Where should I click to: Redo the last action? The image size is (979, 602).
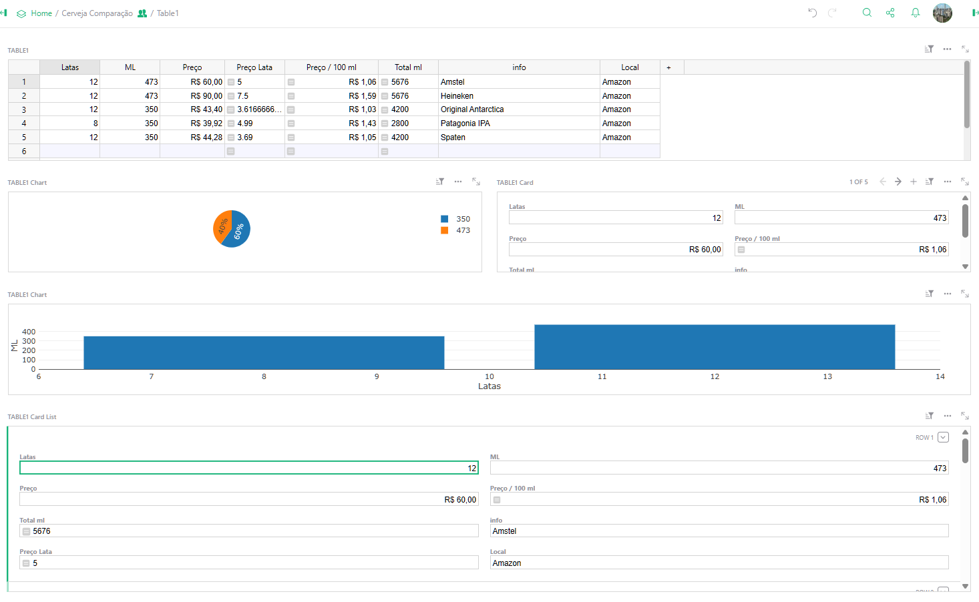pos(832,13)
